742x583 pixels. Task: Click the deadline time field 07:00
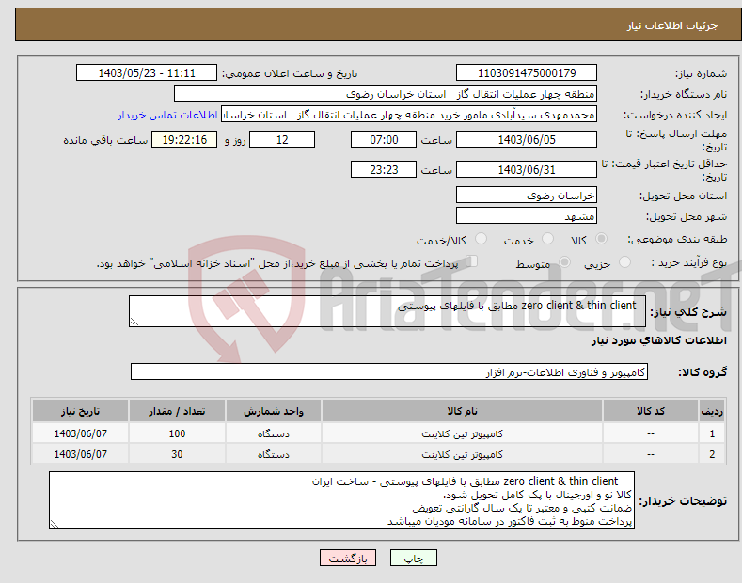click(x=384, y=139)
